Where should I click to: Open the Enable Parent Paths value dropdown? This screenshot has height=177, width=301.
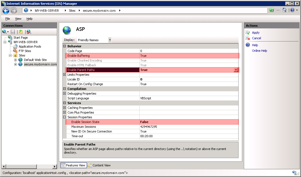236,70
